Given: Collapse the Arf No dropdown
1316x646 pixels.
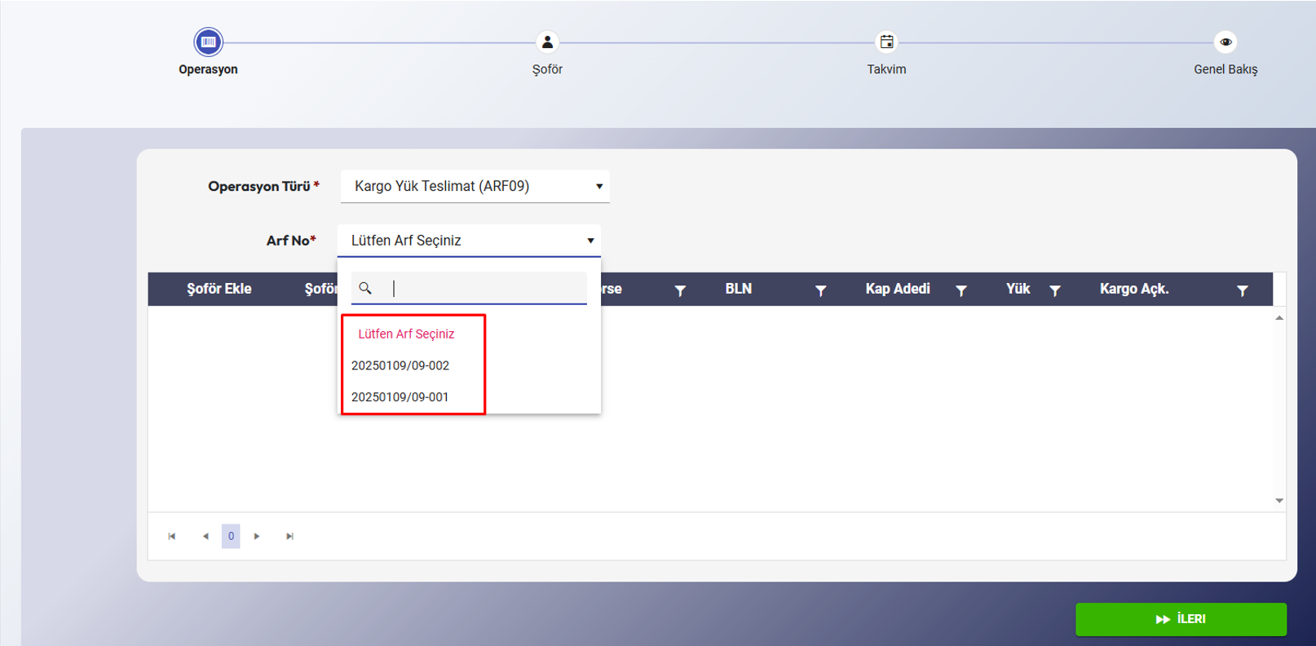Looking at the screenshot, I should 590,241.
